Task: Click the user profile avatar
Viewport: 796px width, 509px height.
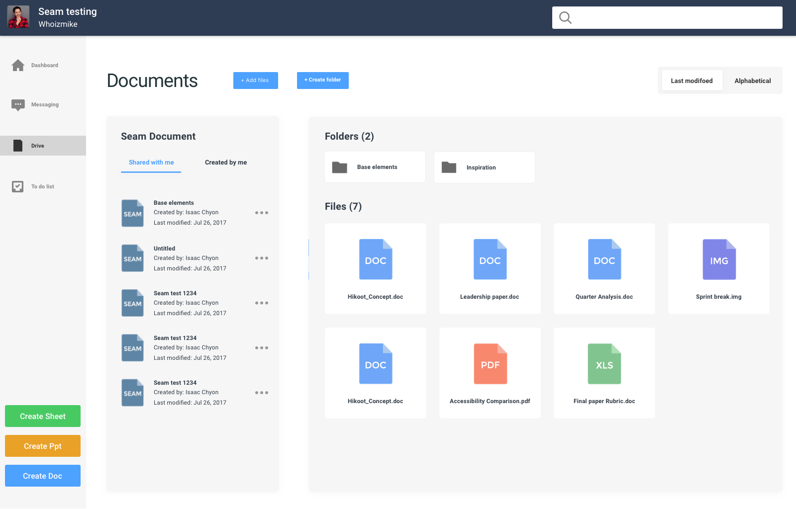Action: (18, 17)
